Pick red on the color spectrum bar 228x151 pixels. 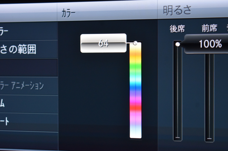pyautogui.click(x=135, y=108)
